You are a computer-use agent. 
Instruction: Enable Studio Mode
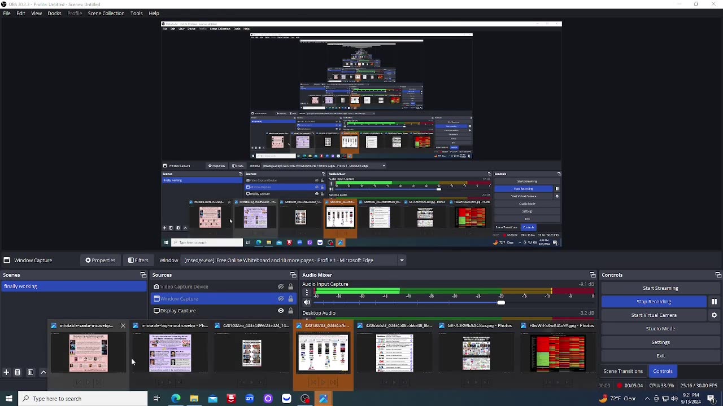[x=660, y=329]
